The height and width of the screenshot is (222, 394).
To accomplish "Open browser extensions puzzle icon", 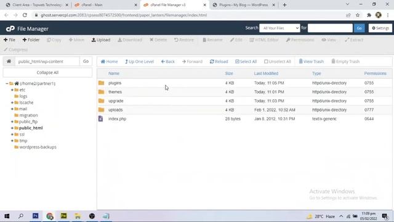I will 369,15.
